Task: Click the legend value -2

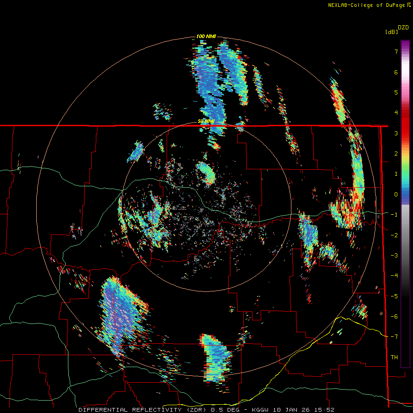Action: tap(394, 235)
